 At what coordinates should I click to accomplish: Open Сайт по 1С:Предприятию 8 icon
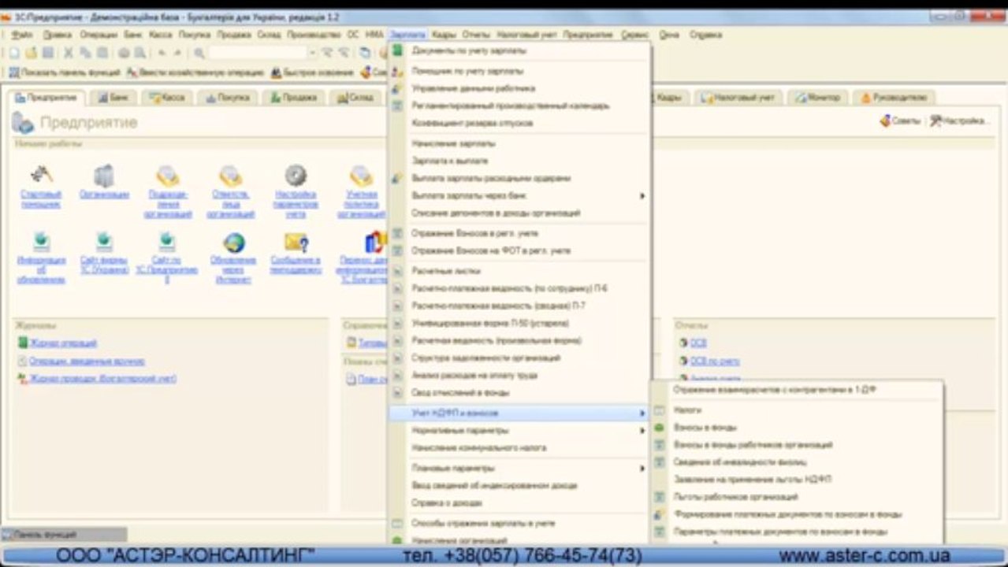167,241
